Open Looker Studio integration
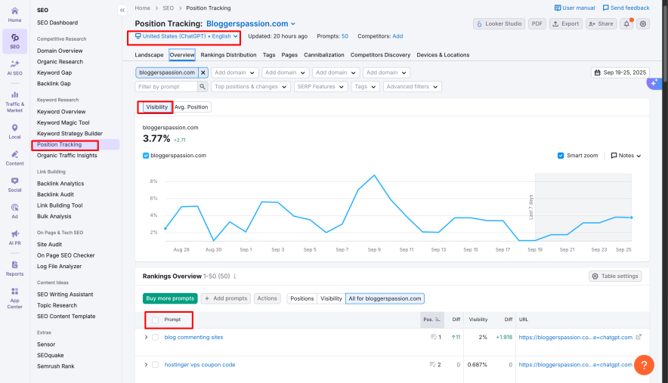 [499, 24]
